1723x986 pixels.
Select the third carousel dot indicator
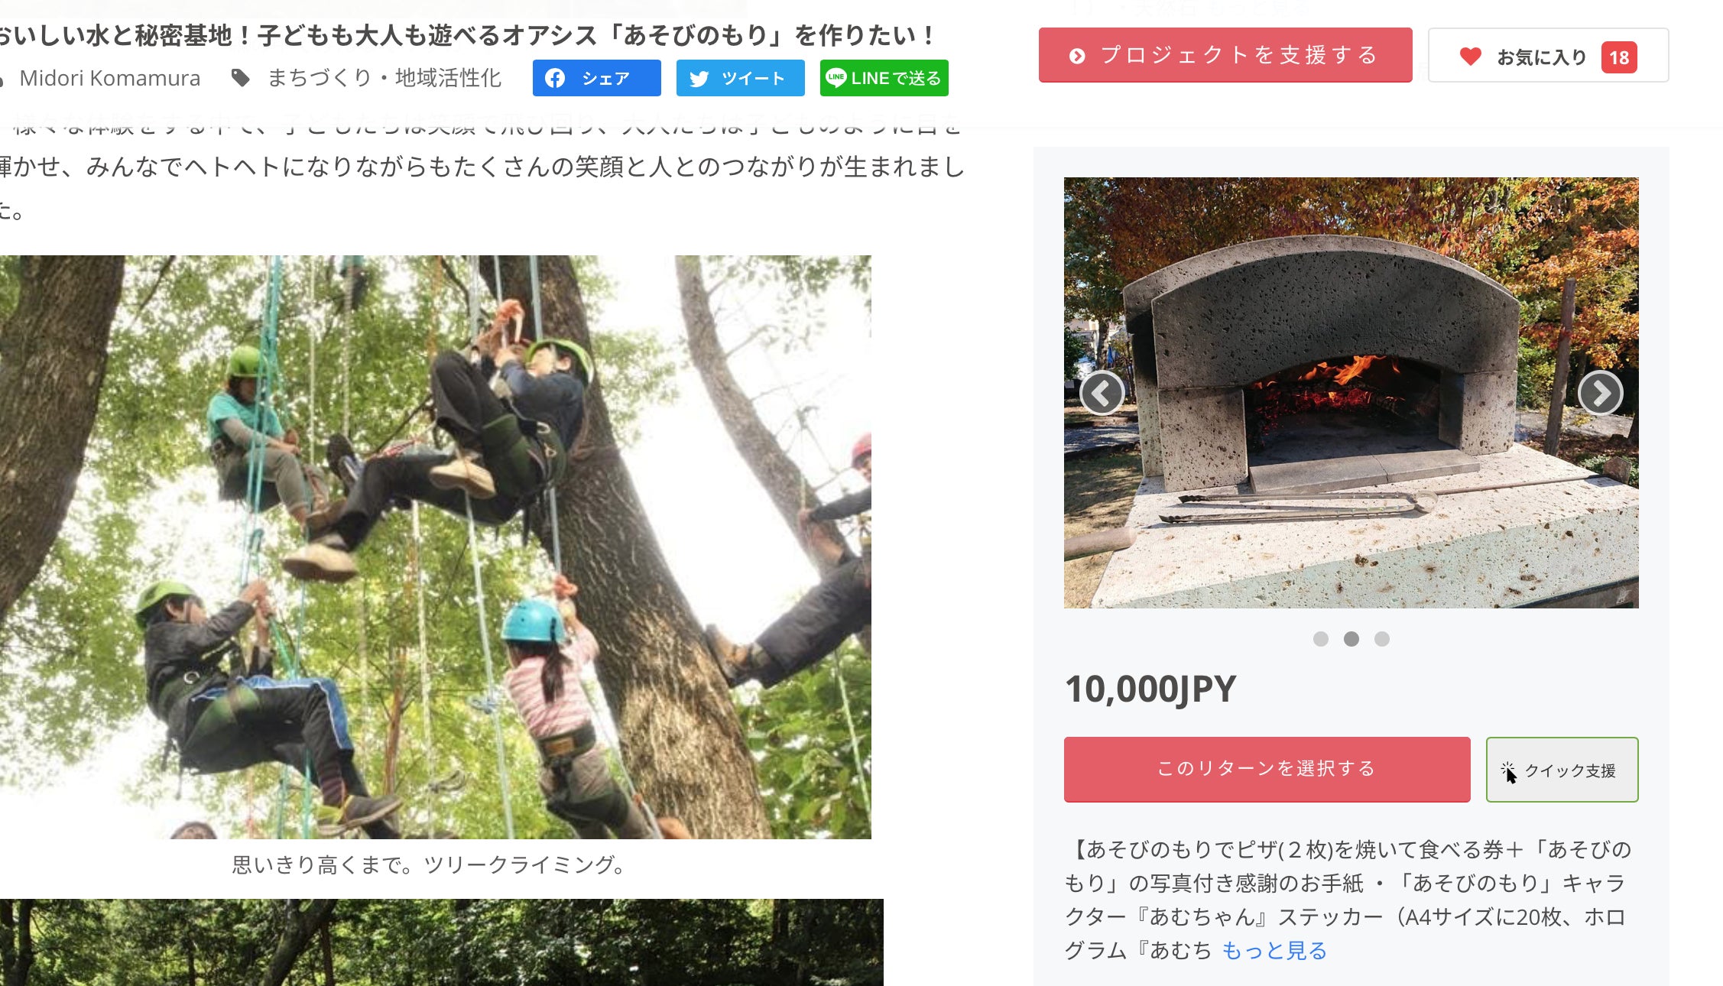pos(1381,639)
